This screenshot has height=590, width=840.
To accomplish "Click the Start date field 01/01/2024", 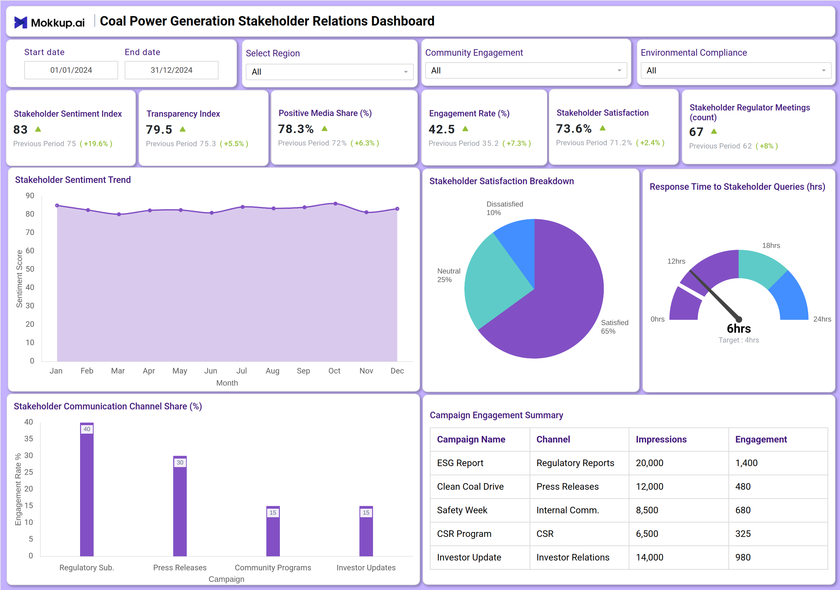I will (x=71, y=70).
